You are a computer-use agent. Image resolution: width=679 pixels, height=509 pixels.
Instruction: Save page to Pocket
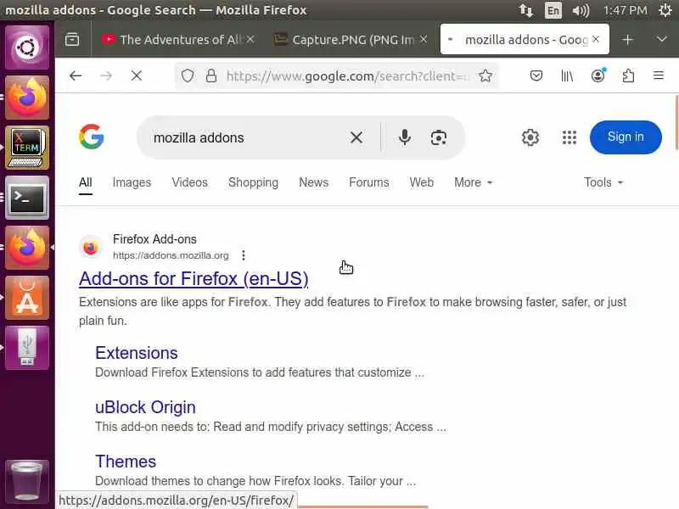coord(536,76)
